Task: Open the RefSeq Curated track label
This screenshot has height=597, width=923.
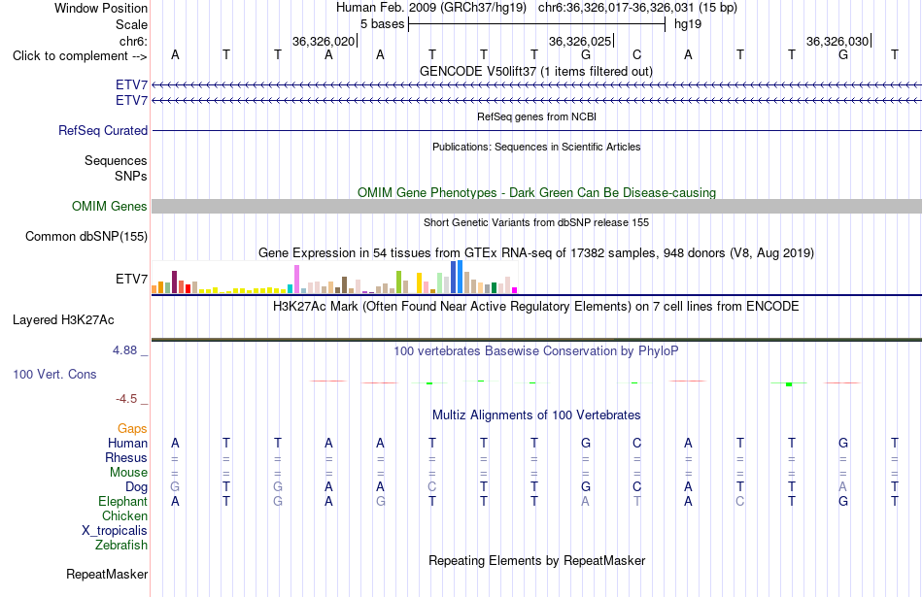Action: [102, 131]
